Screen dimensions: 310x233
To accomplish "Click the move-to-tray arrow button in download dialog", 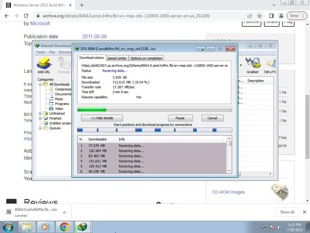I will point(201,49).
